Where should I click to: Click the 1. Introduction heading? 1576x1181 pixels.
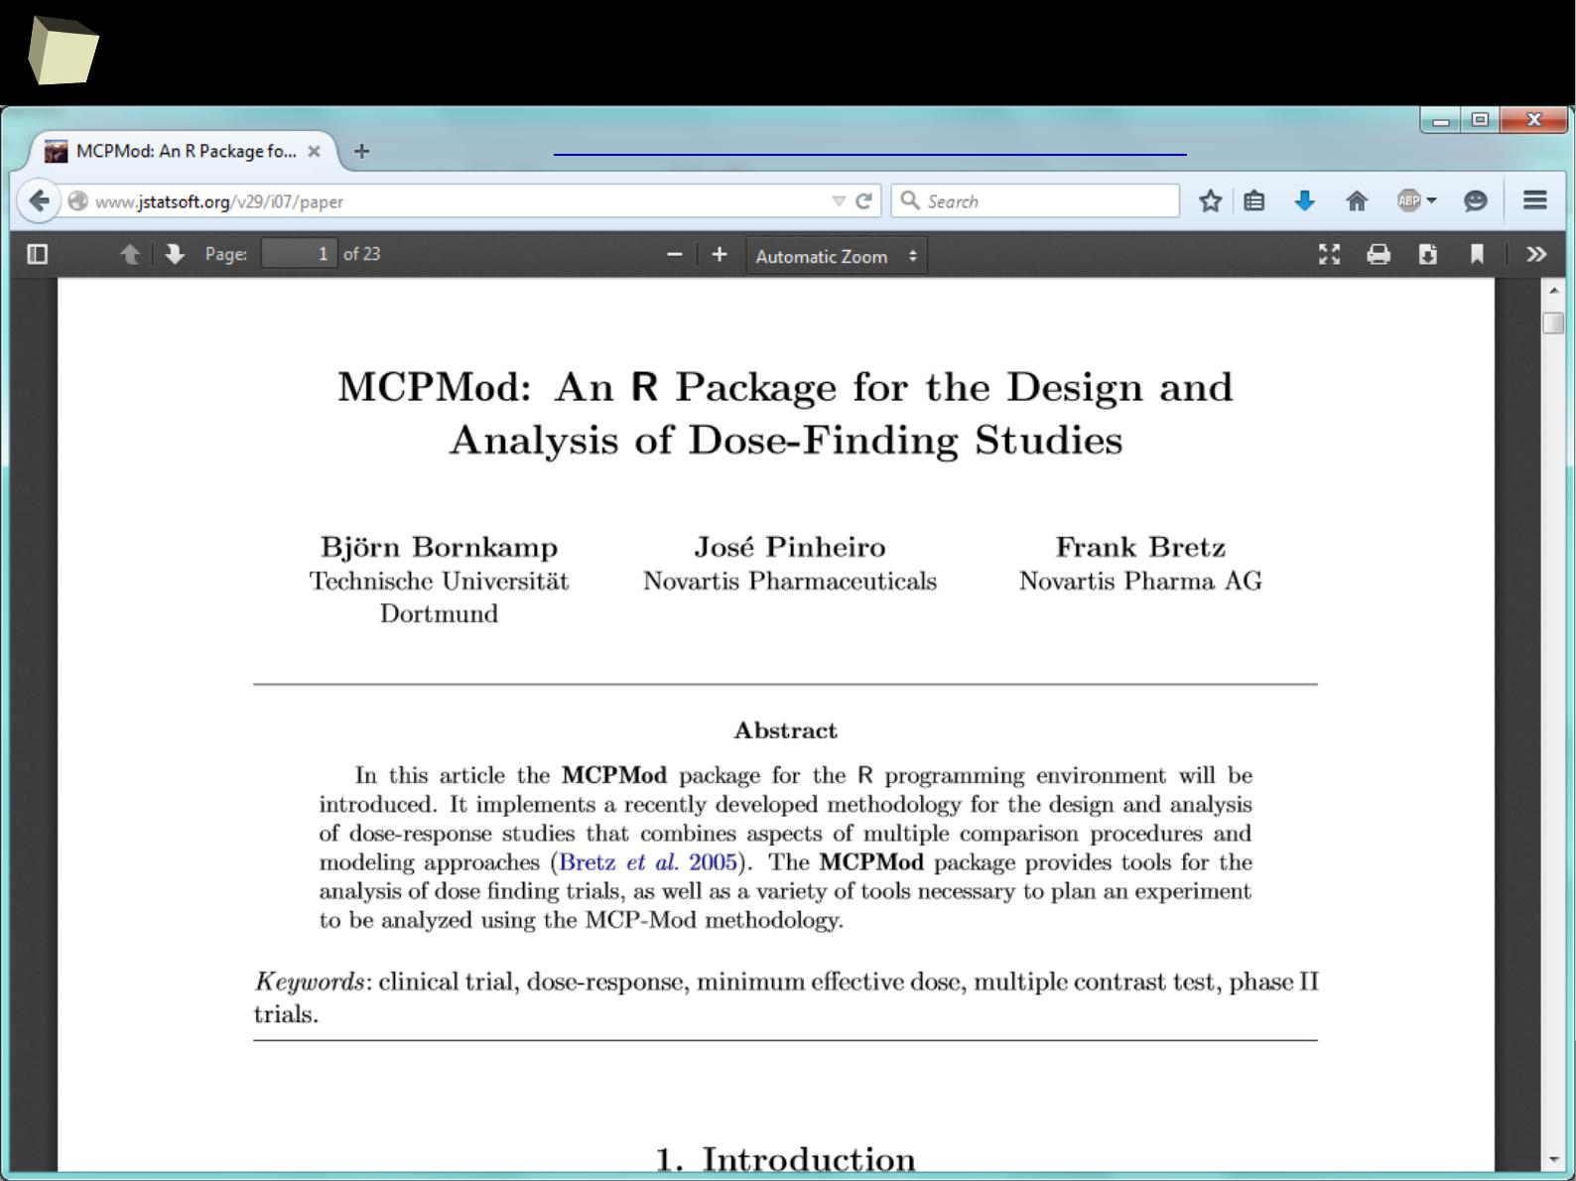[785, 1158]
